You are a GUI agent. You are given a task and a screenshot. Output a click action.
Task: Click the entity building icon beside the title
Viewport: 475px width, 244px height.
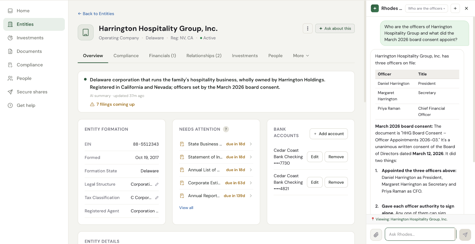86,32
